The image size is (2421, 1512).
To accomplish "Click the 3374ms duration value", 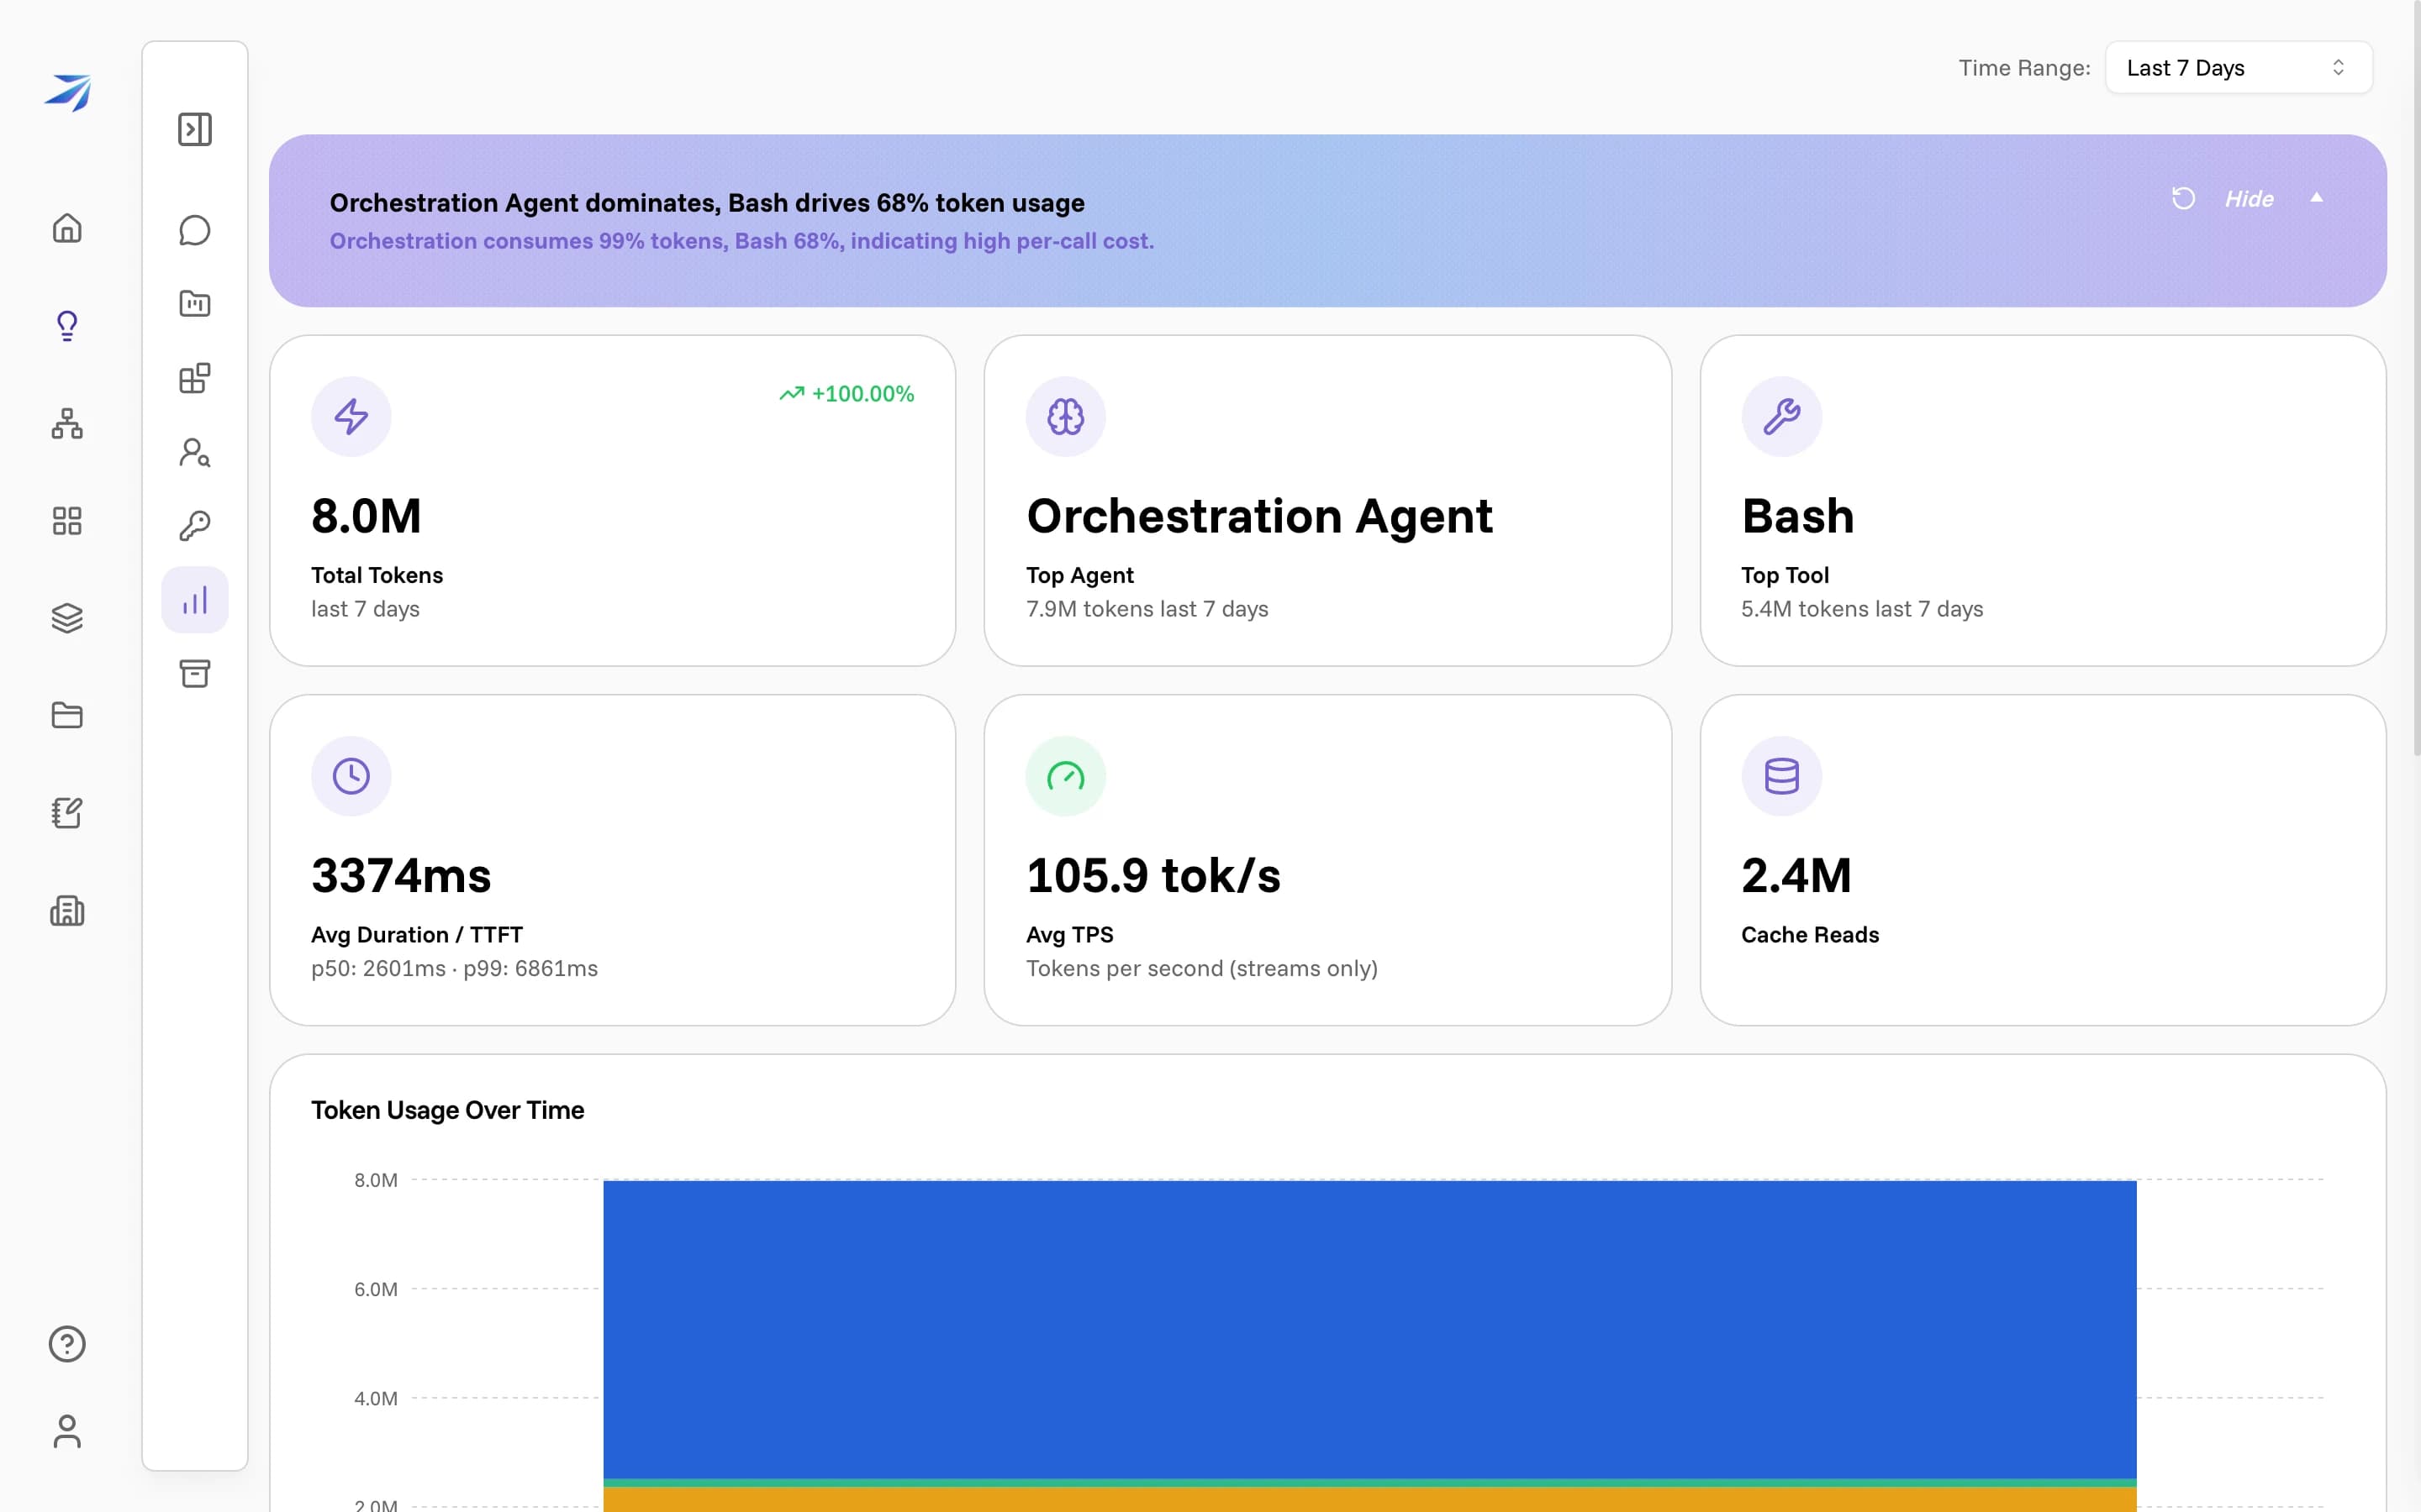I will coord(401,876).
